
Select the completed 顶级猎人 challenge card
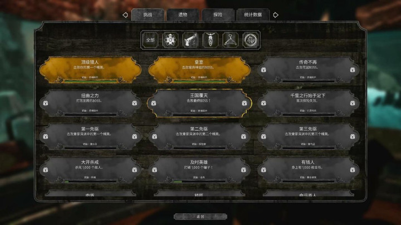tap(90, 70)
